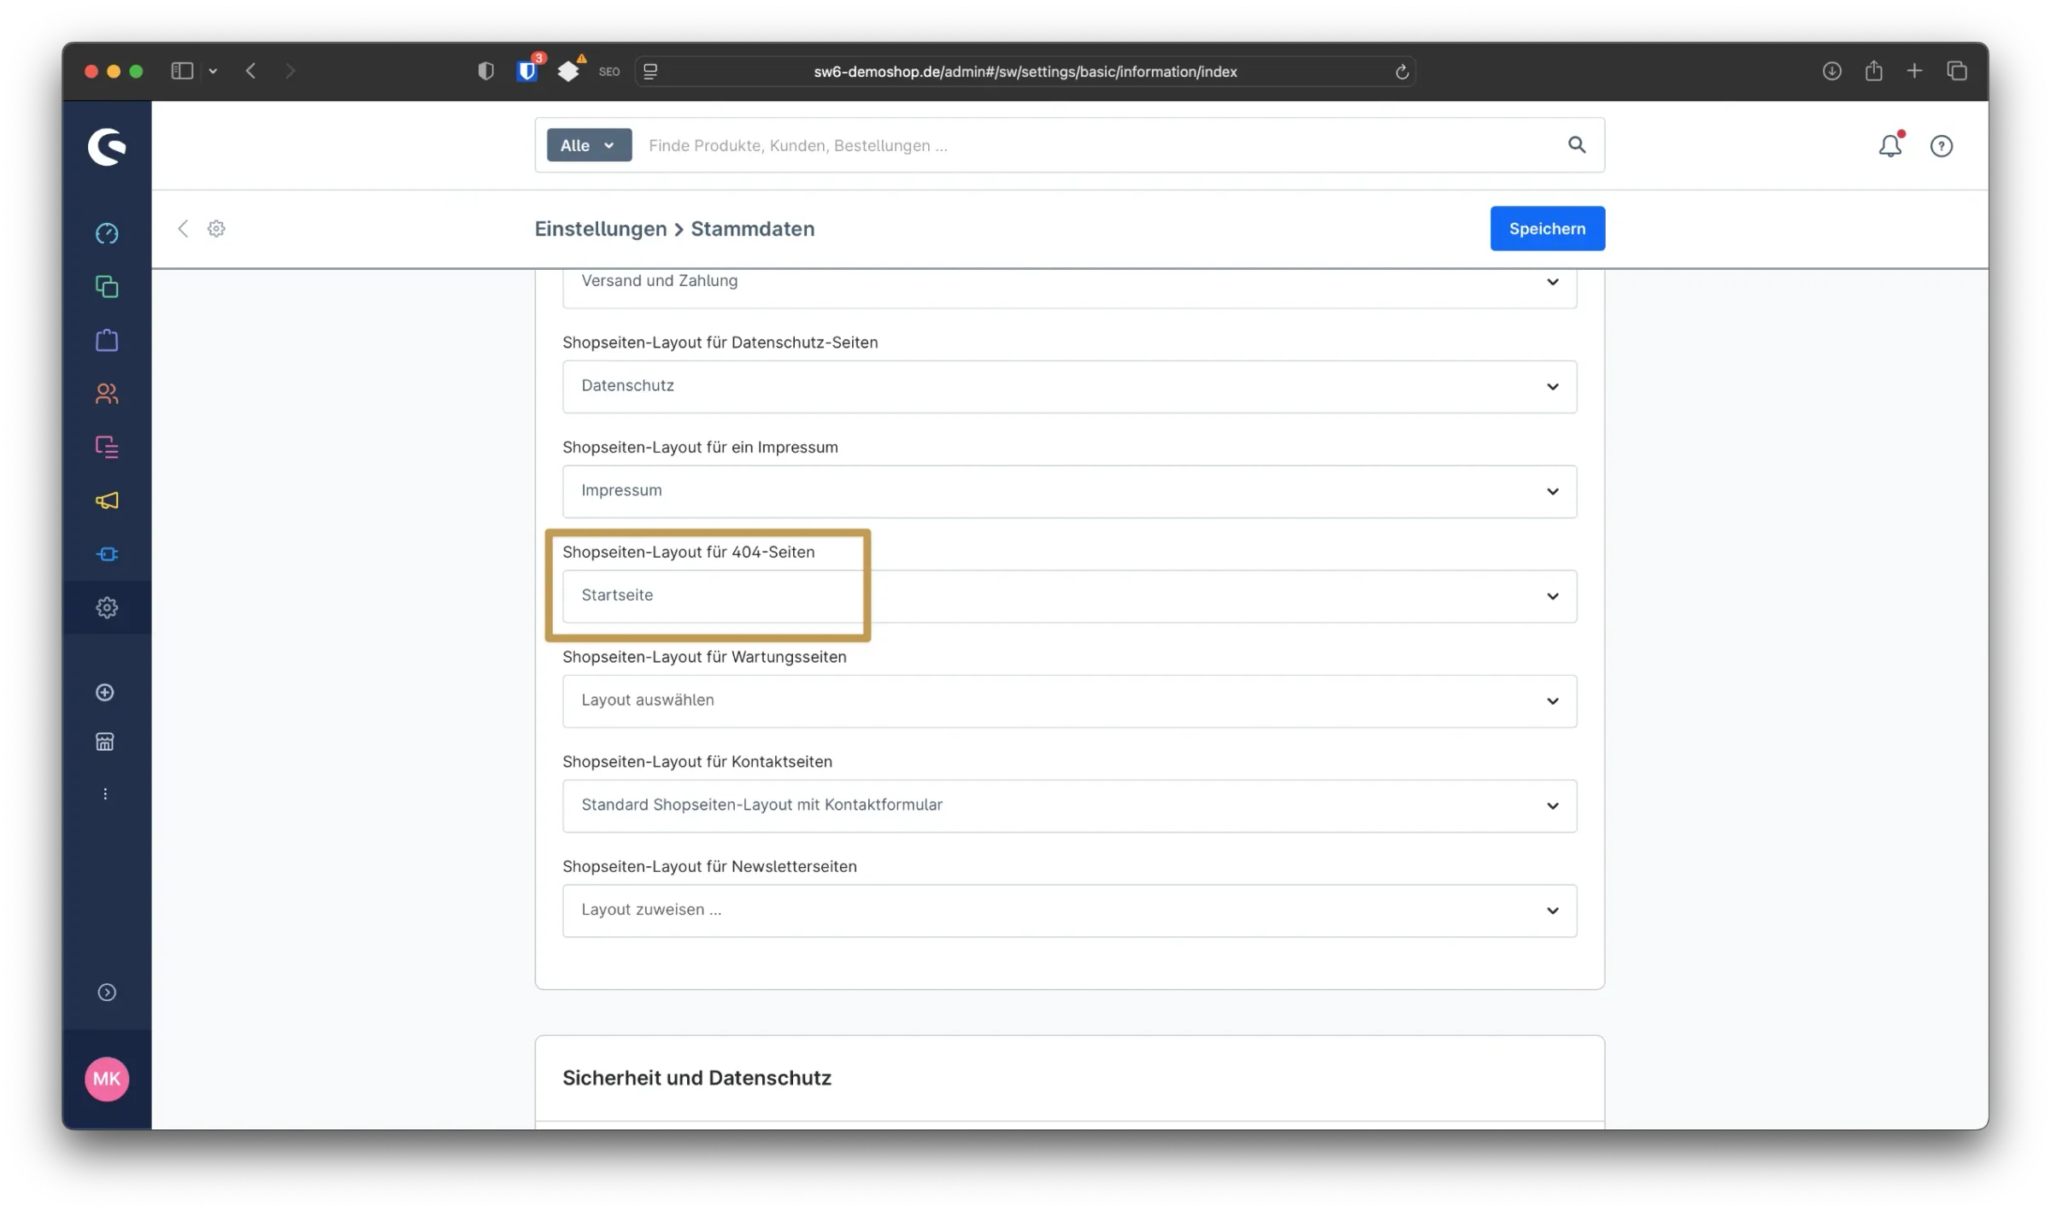Open the Orders shopping bag icon
The height and width of the screenshot is (1212, 2051).
[107, 340]
